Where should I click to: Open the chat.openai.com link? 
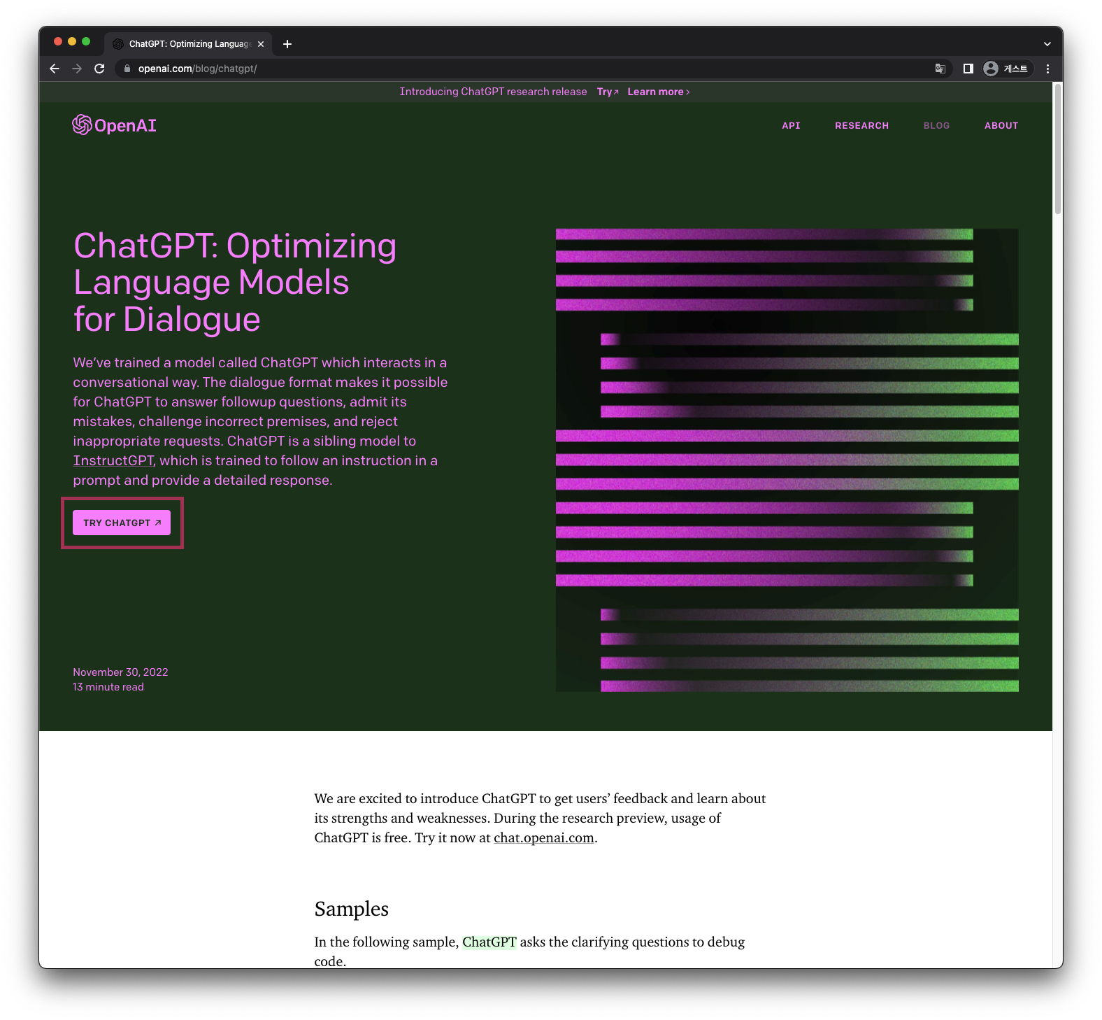pos(544,837)
